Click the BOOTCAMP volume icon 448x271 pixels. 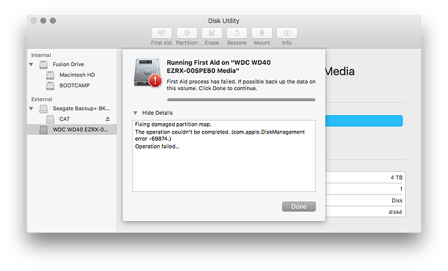point(50,86)
